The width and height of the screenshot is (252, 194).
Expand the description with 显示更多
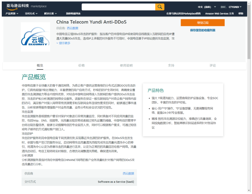[63, 43]
